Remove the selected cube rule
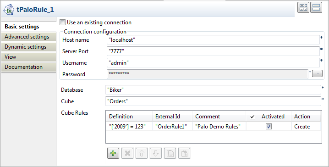 [127, 153]
